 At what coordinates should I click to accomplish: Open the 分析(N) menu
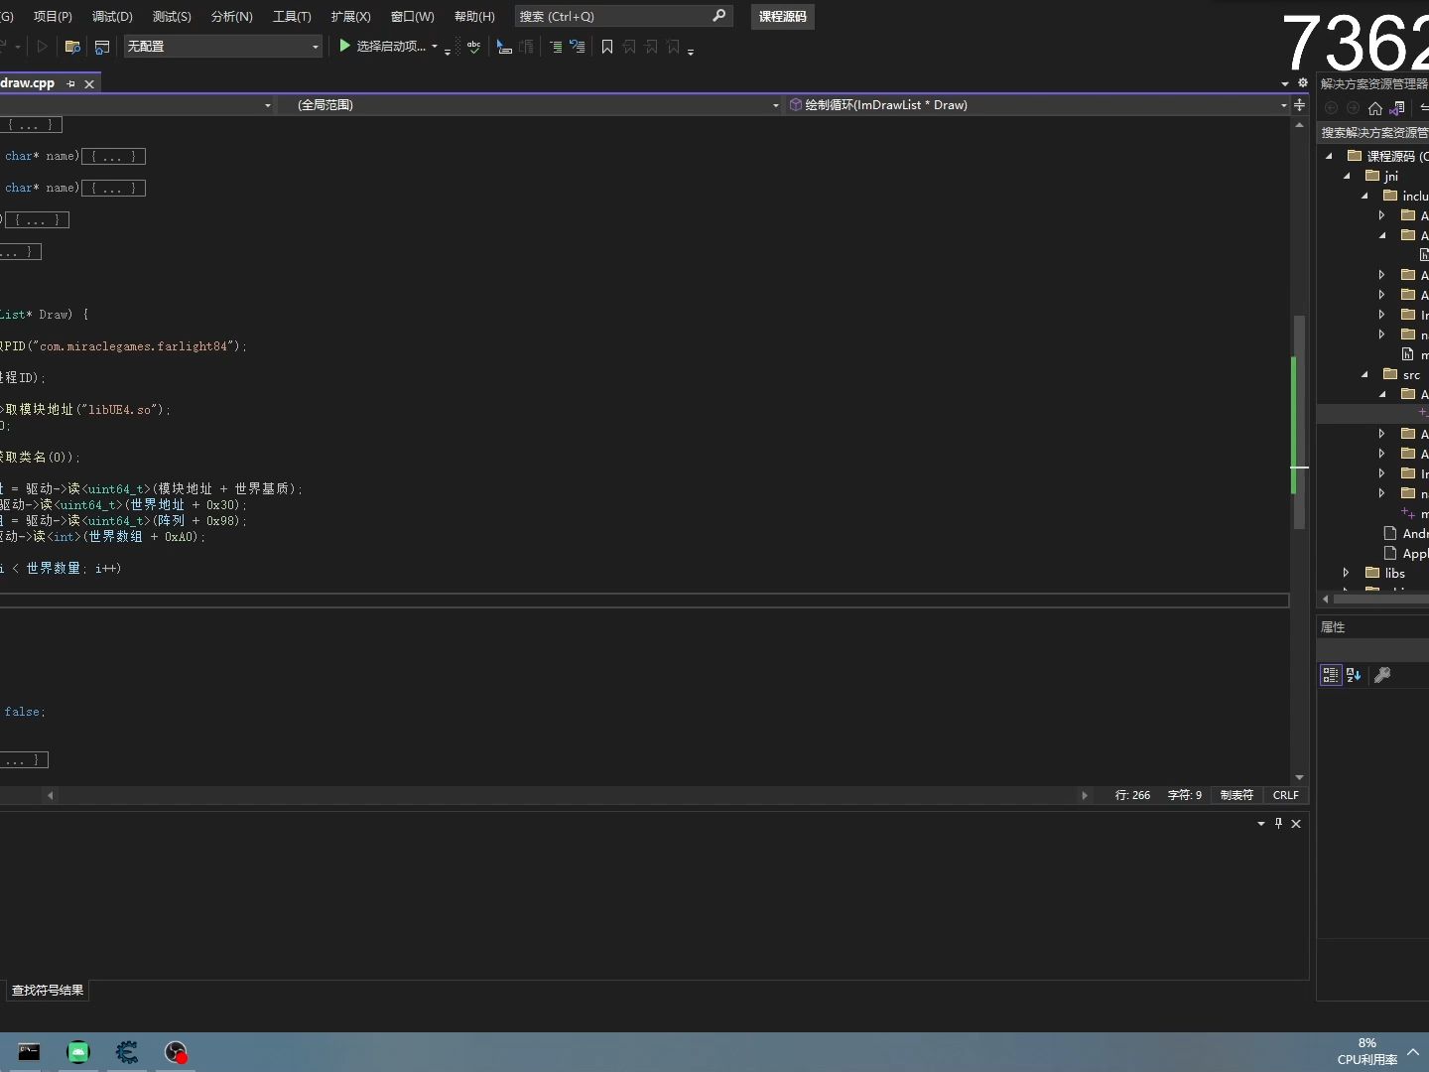(231, 16)
